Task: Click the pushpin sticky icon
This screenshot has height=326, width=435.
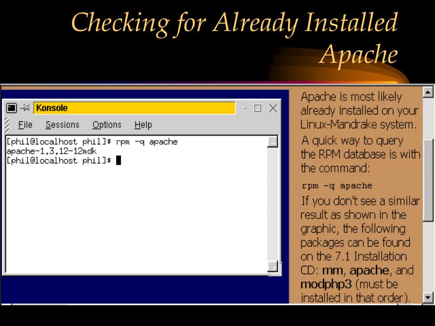Action: pyautogui.click(x=24, y=108)
